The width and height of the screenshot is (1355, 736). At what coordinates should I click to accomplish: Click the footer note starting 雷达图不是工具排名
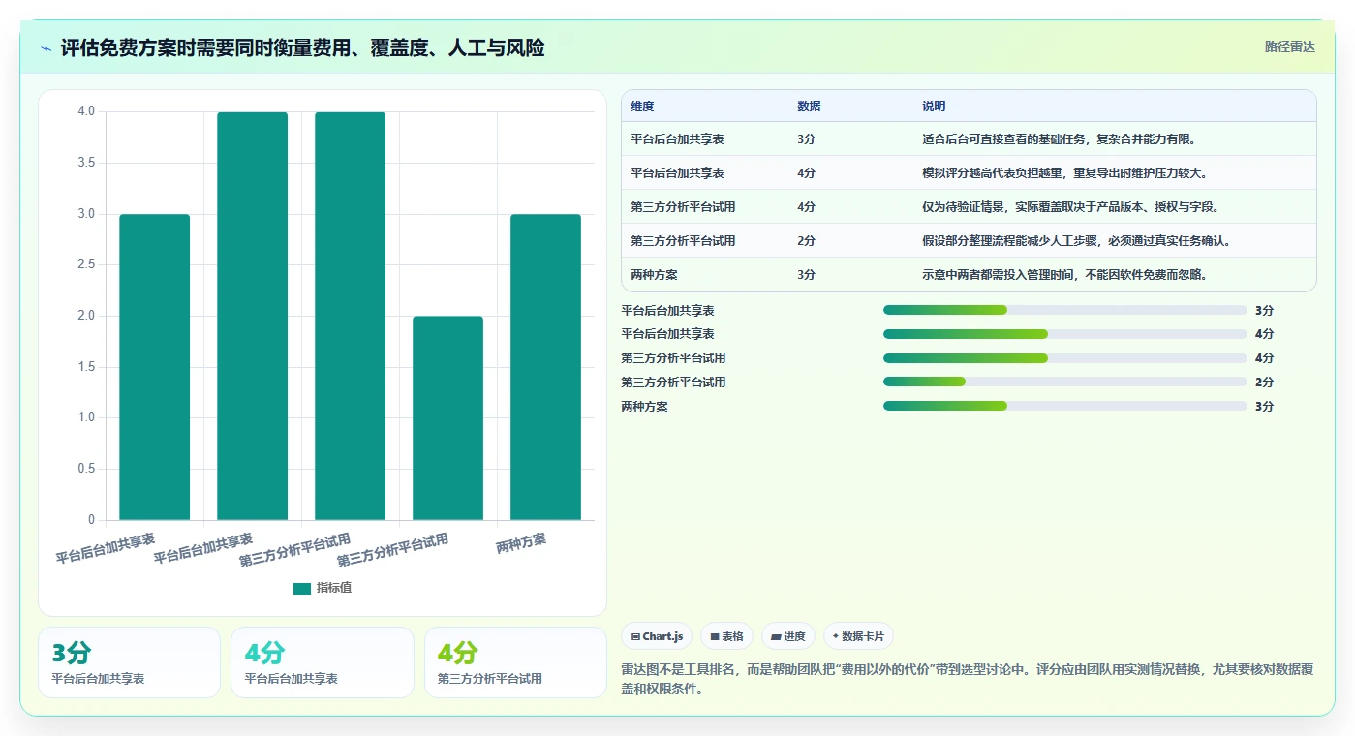coord(969,680)
